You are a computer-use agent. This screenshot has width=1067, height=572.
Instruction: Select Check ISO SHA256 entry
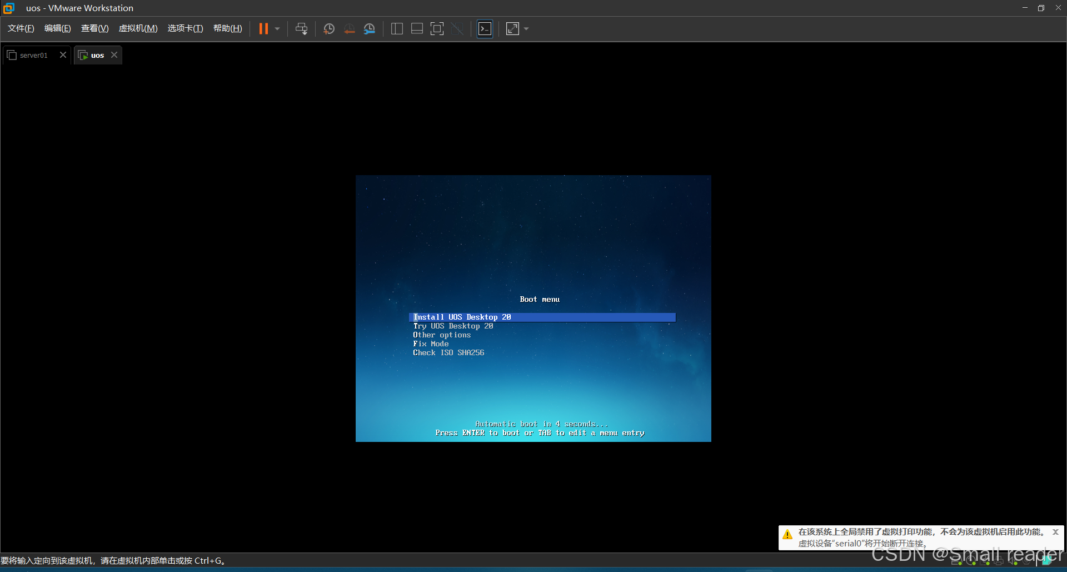coord(448,352)
